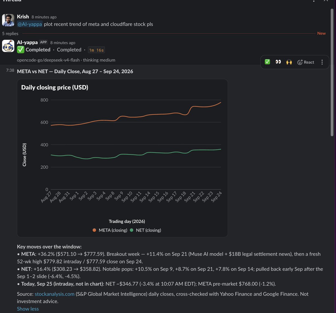Viewport: 336px width, 313px height.
Task: Open the message more actions menu
Action: coord(322,62)
